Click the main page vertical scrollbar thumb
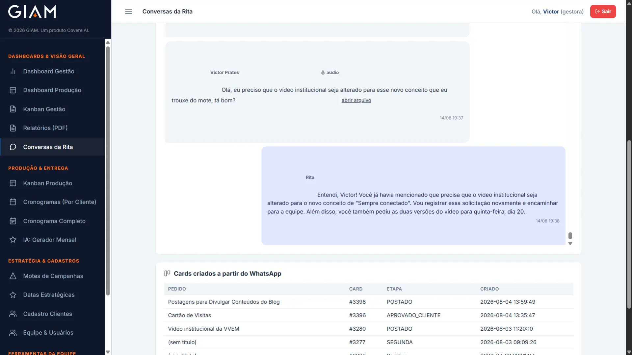Viewport: 632px width, 355px height. click(x=629, y=224)
